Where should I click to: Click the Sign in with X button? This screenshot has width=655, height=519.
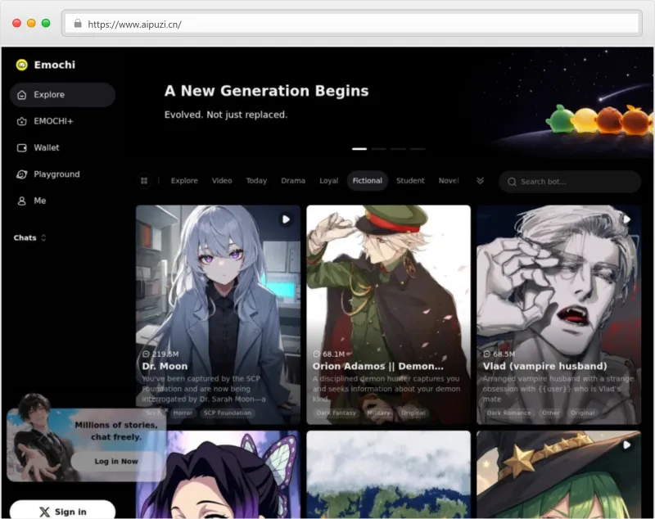62,511
